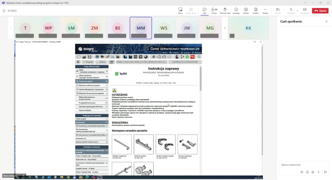The width and height of the screenshot is (332, 180).
Task: Select Wnętrze nadwozia pojazdu group
Action: tap(92, 85)
